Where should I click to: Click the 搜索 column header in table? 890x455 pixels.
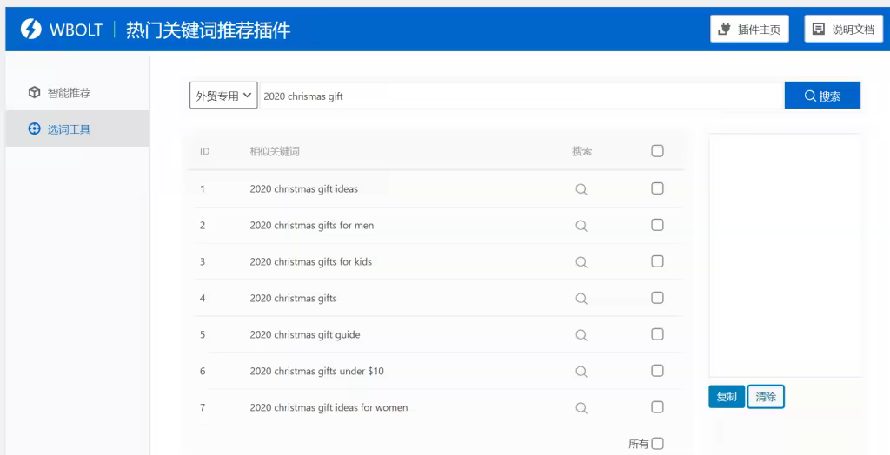581,151
